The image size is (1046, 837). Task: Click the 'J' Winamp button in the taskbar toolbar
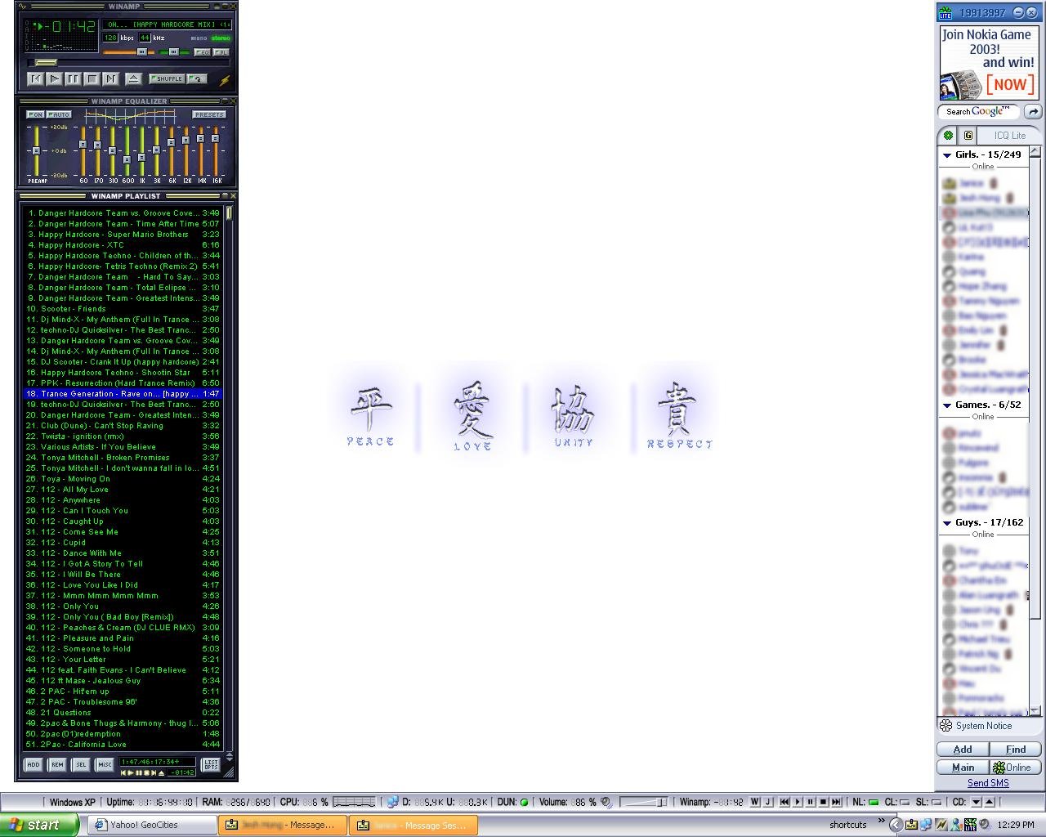click(x=767, y=802)
